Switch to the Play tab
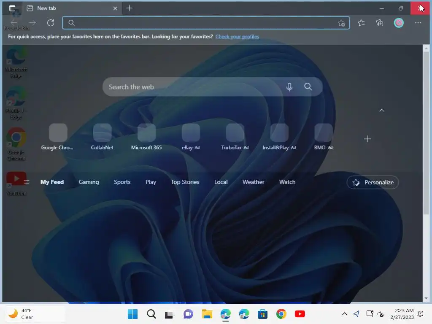432x324 pixels. coord(151,182)
